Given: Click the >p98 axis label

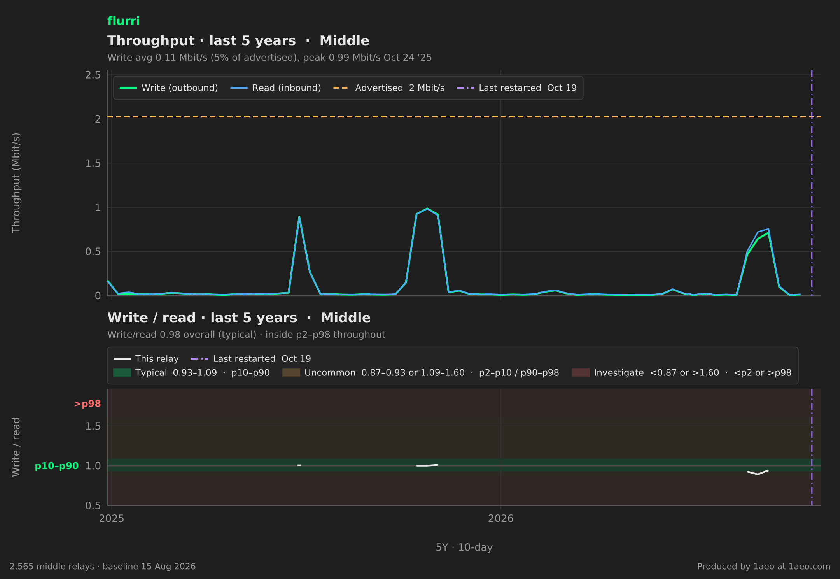Looking at the screenshot, I should tap(87, 404).
